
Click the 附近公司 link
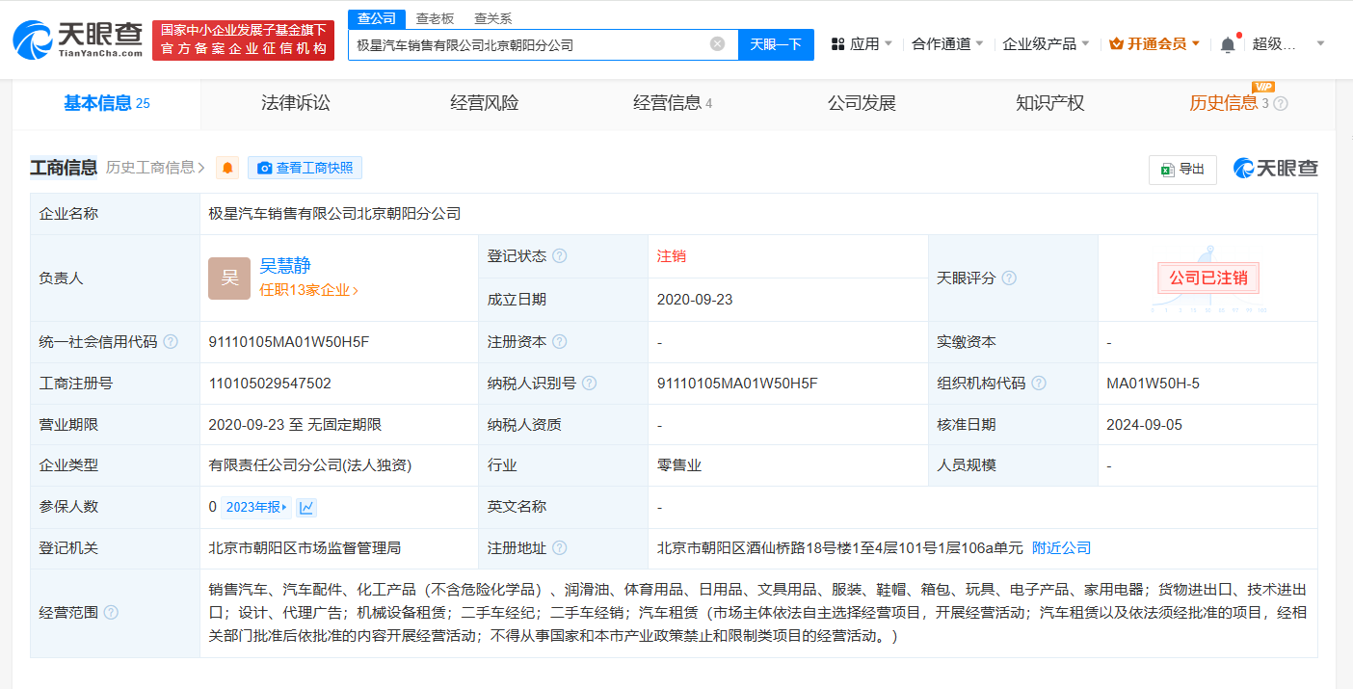(x=1061, y=547)
